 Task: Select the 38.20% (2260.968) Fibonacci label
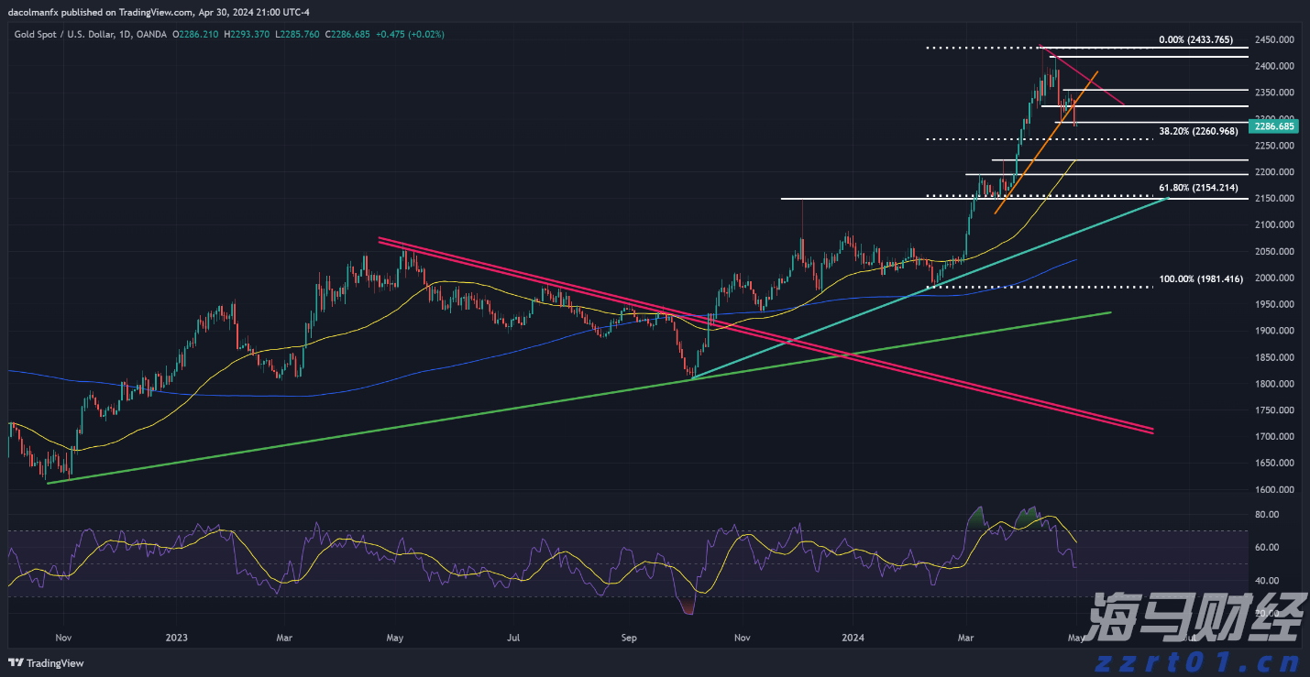click(x=1198, y=132)
